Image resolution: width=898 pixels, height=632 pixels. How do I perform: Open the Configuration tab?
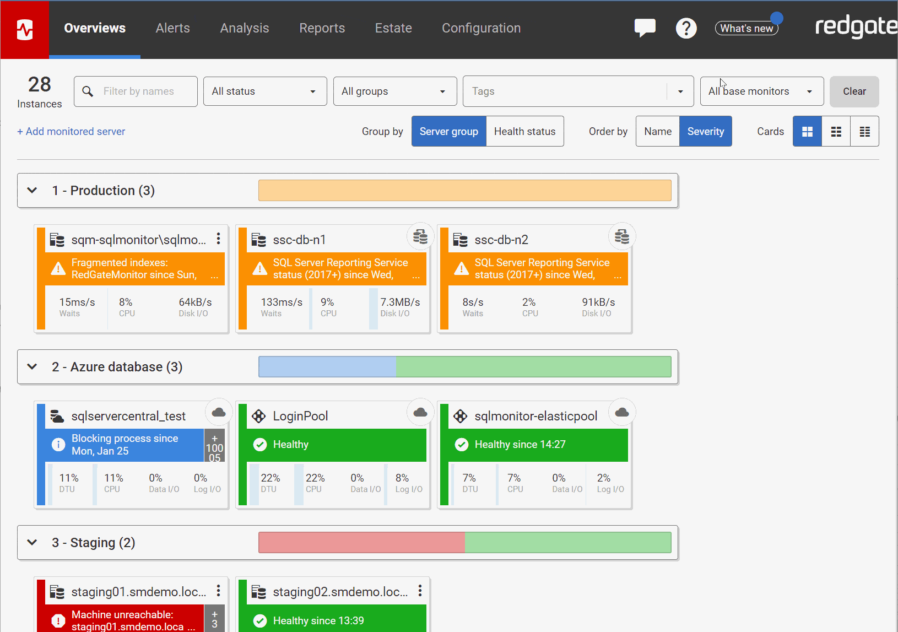coord(481,28)
